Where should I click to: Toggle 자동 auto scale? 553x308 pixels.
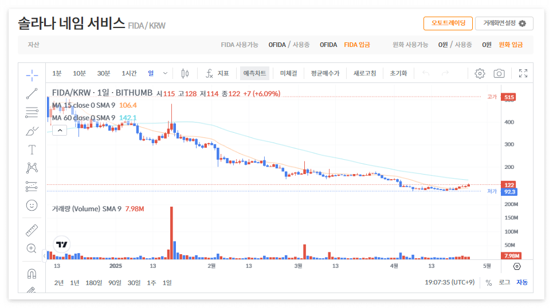tap(522, 283)
